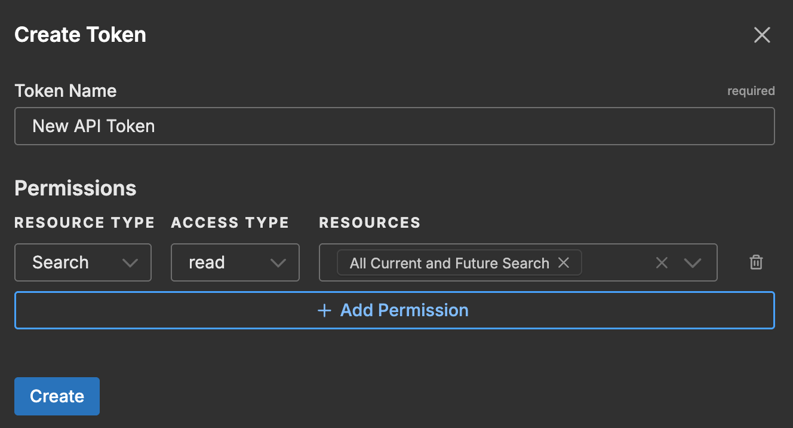Click the Token Name label

coord(66,91)
